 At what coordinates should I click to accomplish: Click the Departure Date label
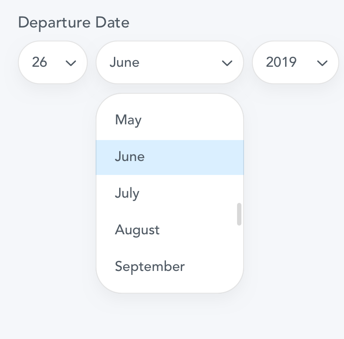point(74,22)
